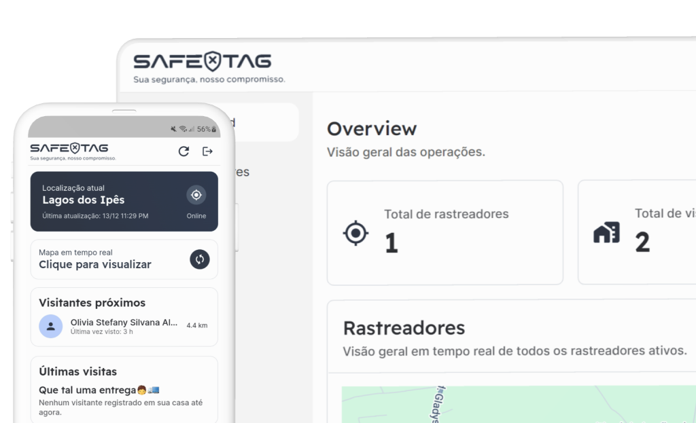Tap 'Nenhum visitante registrado' message text
The height and width of the screenshot is (423, 696).
(121, 407)
